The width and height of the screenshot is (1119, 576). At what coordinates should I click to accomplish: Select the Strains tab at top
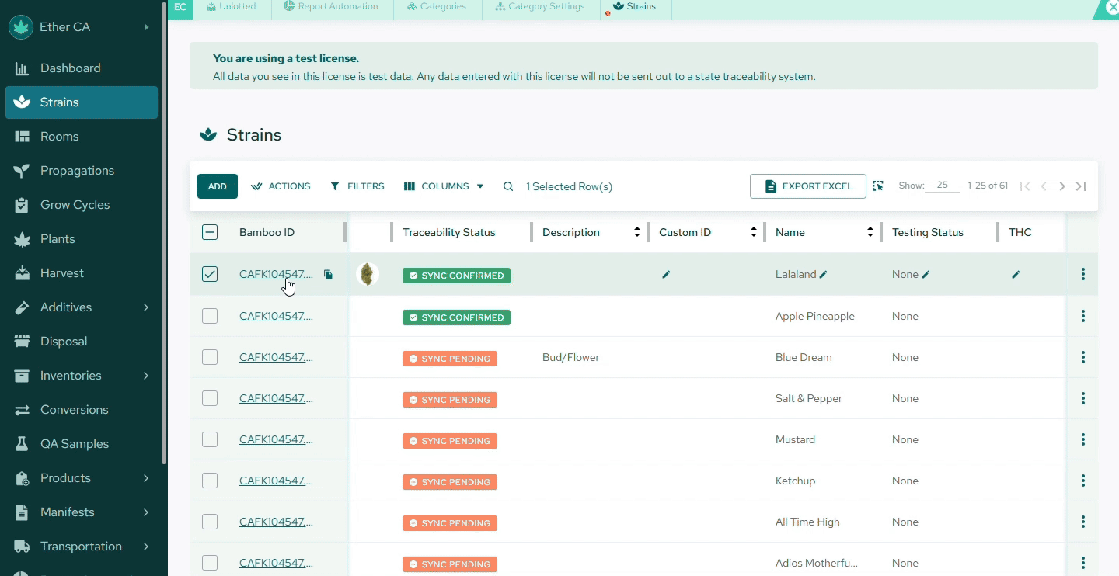coord(636,7)
